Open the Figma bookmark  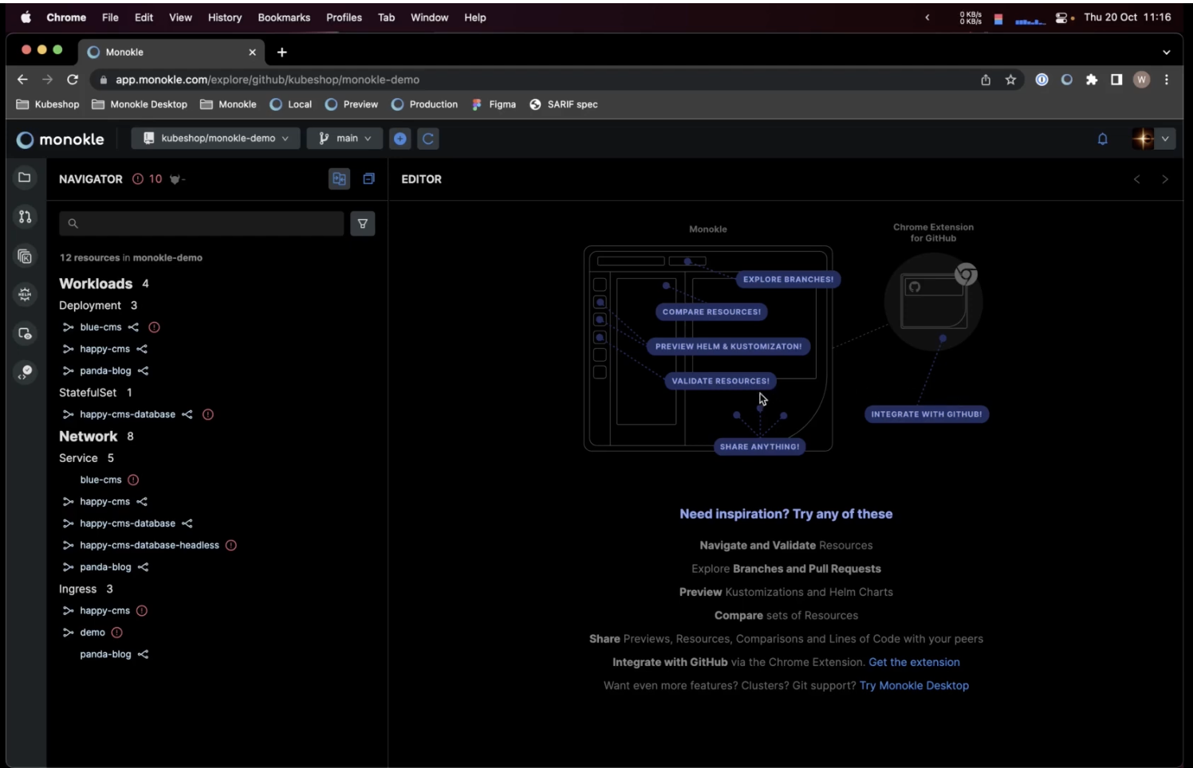pos(494,104)
